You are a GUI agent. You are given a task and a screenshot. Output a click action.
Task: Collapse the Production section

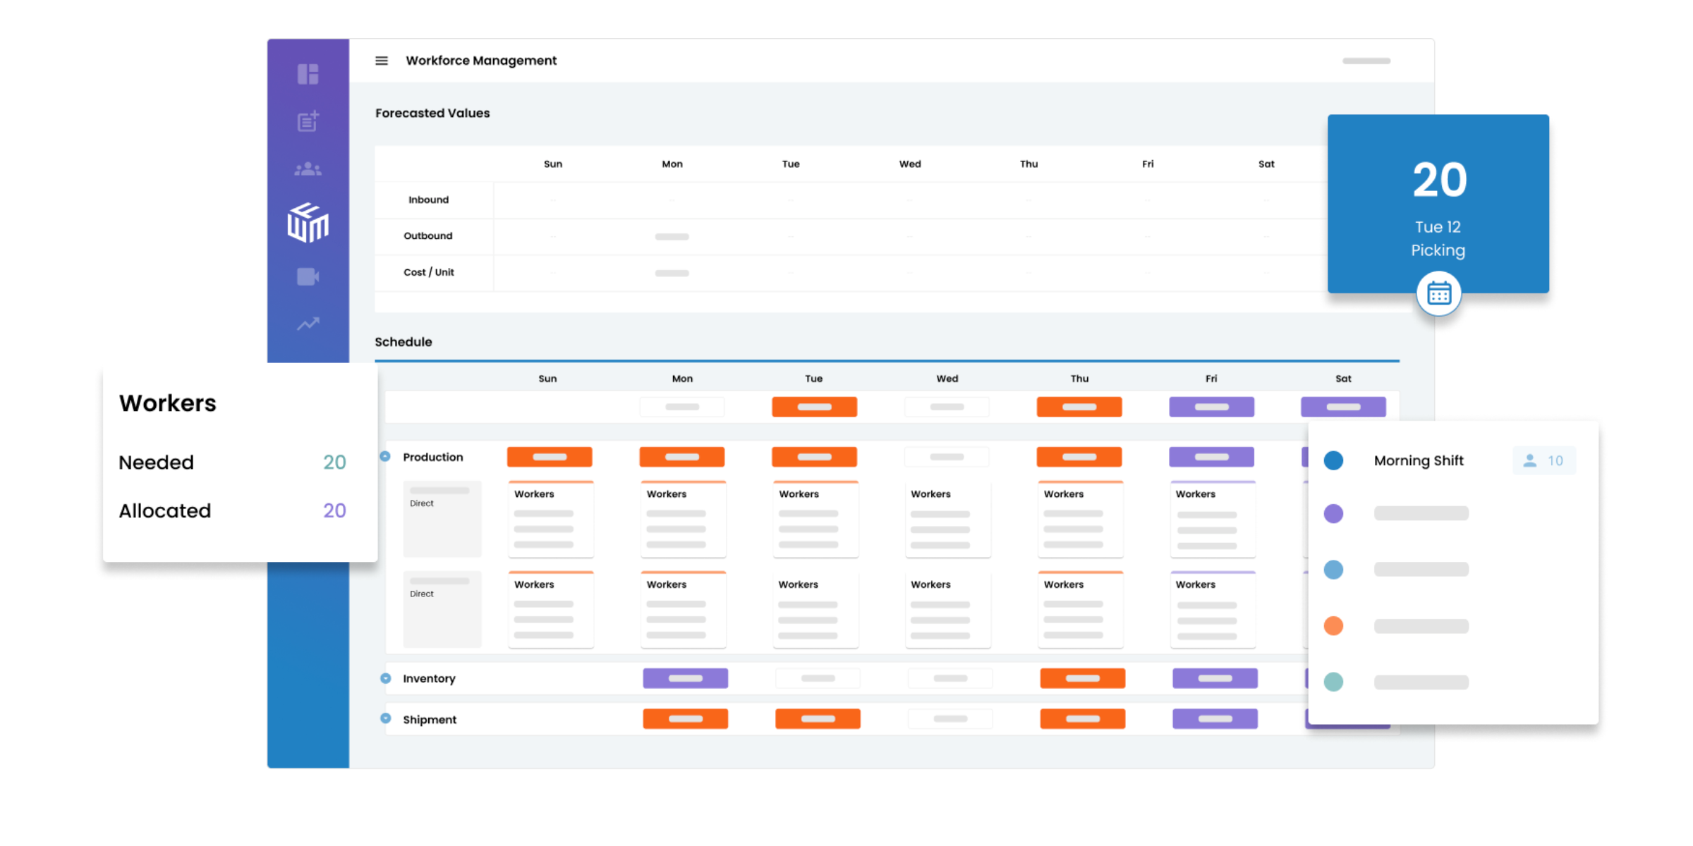click(x=385, y=456)
